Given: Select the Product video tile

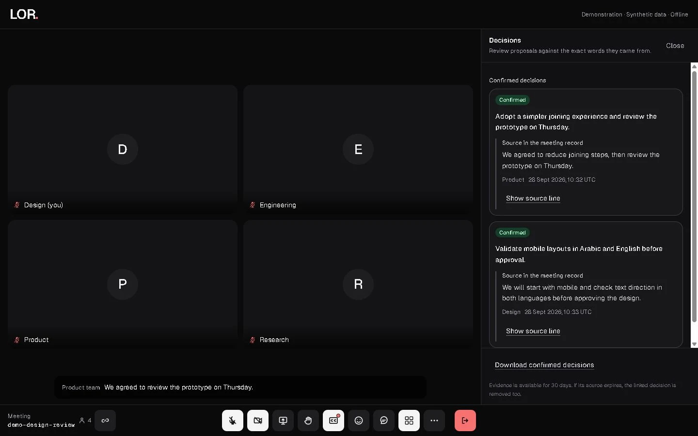Looking at the screenshot, I should [x=123, y=284].
